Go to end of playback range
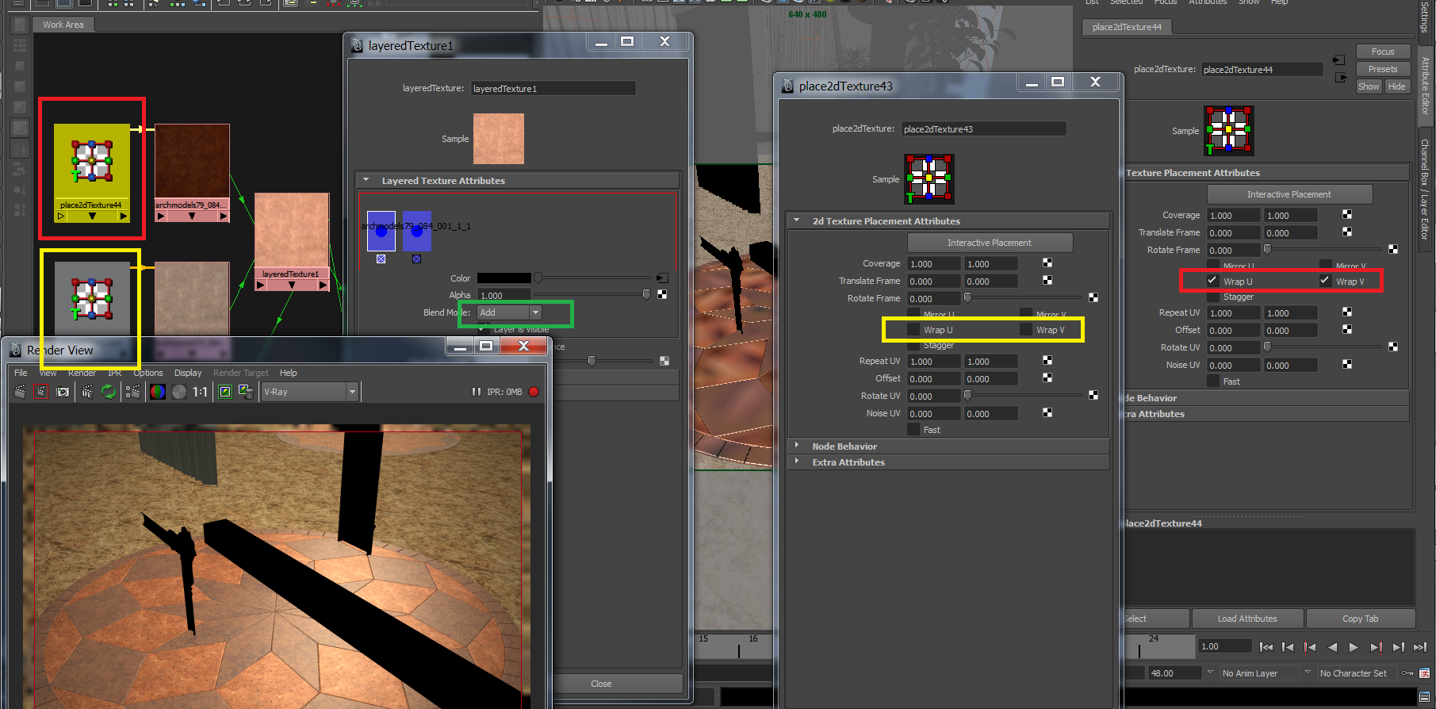The image size is (1436, 709). coord(1420,647)
